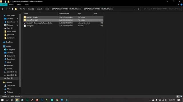Select the winrar-x32-60b1 folder

63,17
